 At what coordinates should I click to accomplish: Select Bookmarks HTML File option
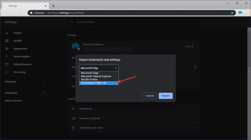(98, 83)
